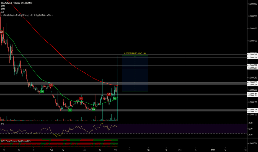Click the Aug date on time axis
This screenshot has width=258, height=152.
[x=51, y=150]
